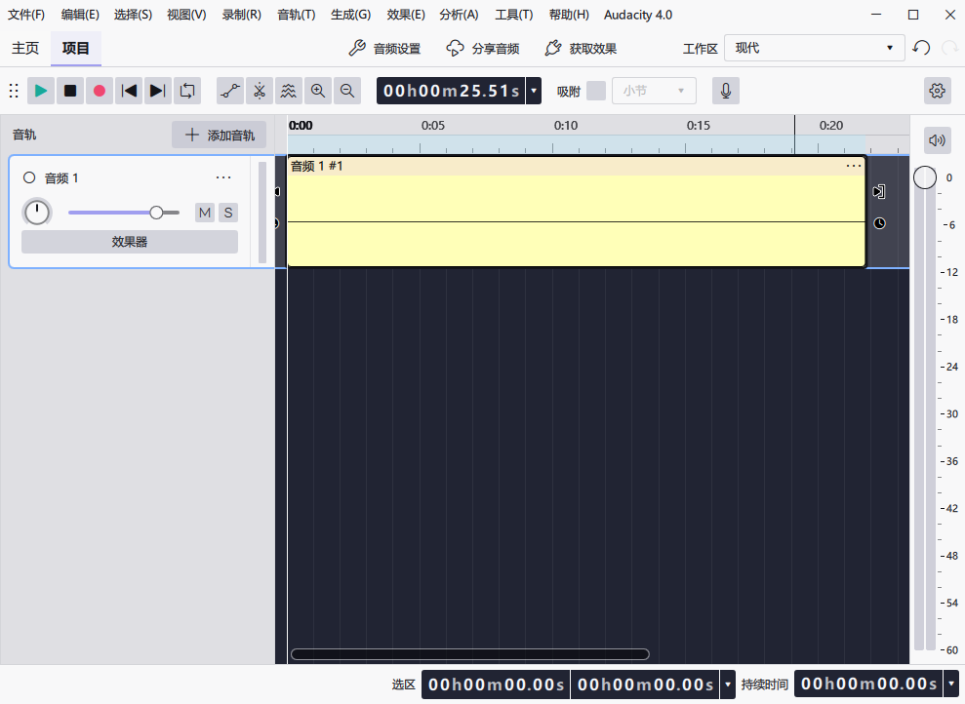
Task: Open 音频 1 track options menu
Action: click(x=223, y=177)
